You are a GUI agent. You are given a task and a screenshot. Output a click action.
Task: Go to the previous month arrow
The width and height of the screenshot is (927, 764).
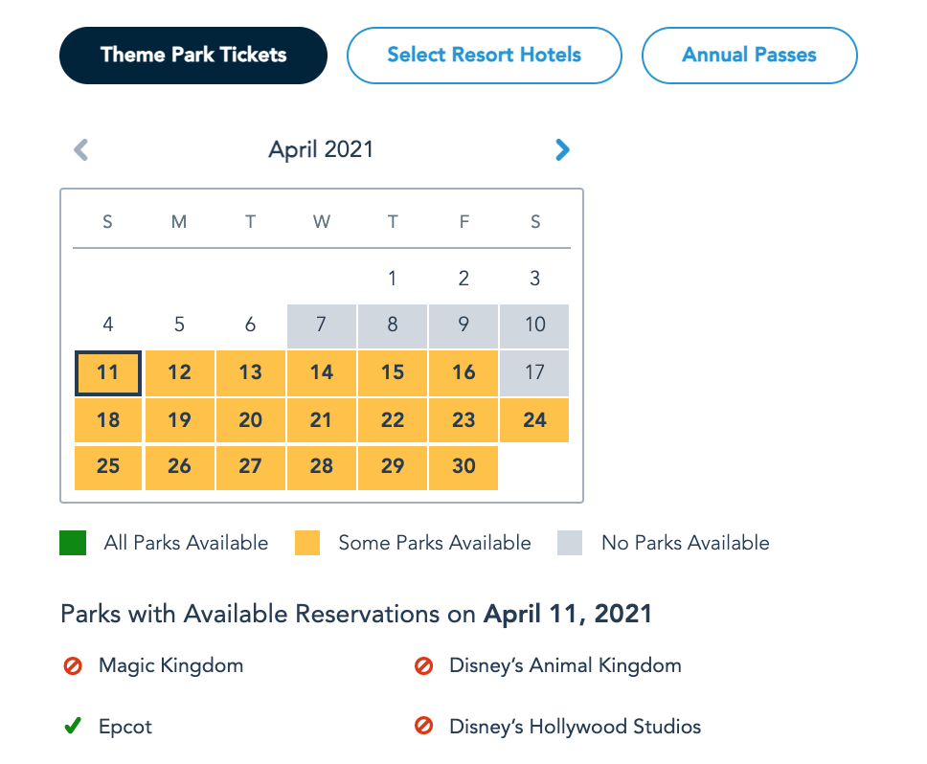pyautogui.click(x=81, y=150)
